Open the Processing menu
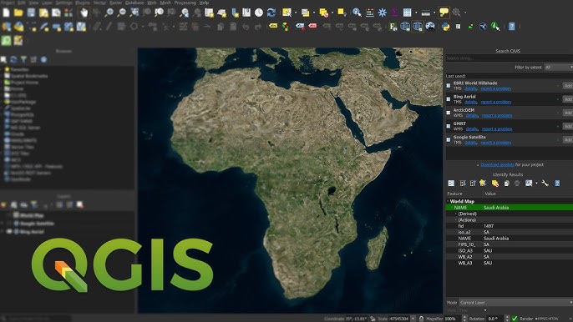This screenshot has width=573, height=322. [185, 3]
